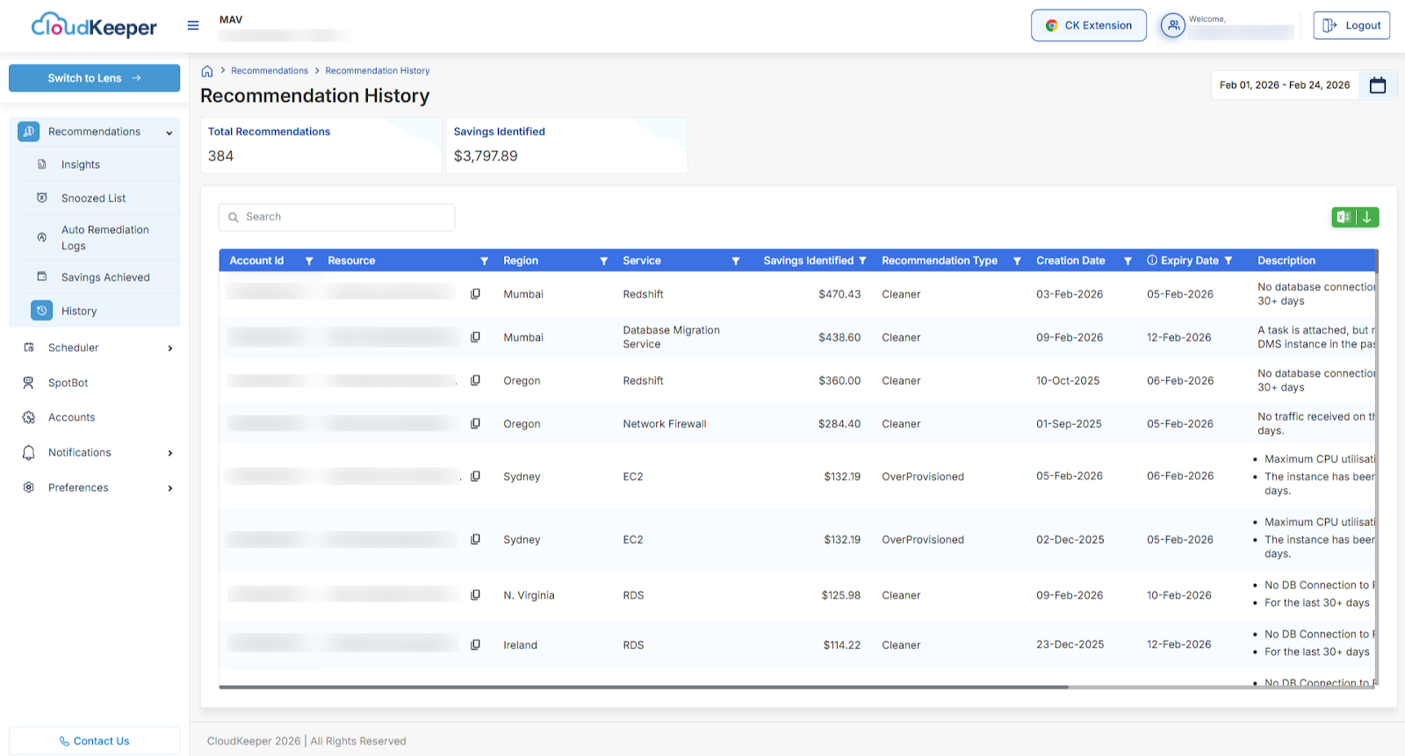Download the Excel export of recommendations
The height and width of the screenshot is (756, 1405).
pos(1355,217)
